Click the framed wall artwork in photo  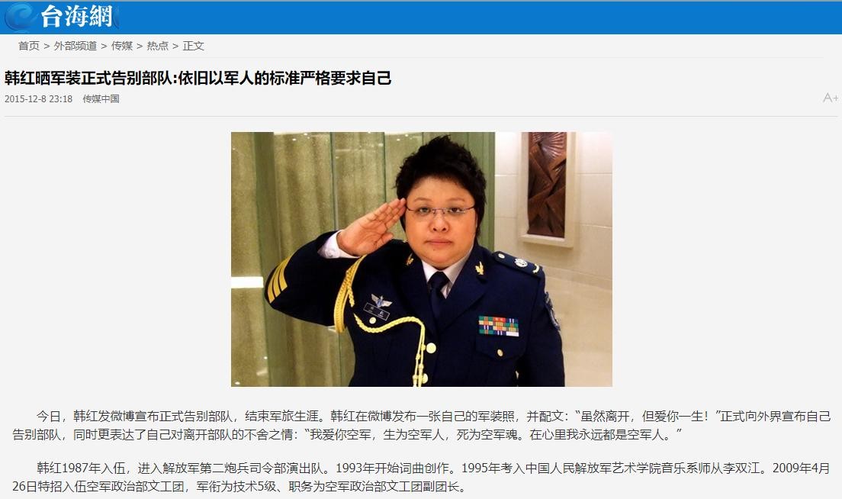(x=546, y=185)
